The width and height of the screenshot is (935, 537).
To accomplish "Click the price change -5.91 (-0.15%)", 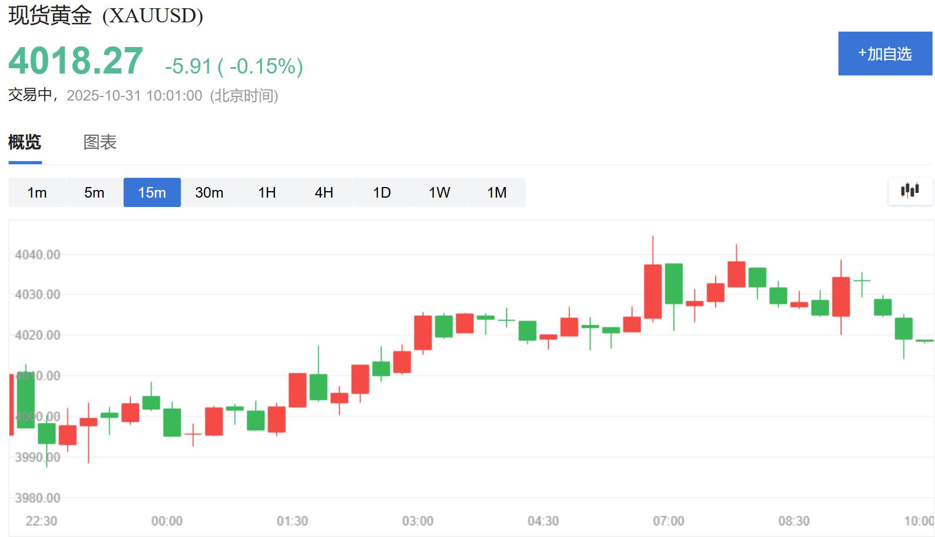I will point(234,66).
